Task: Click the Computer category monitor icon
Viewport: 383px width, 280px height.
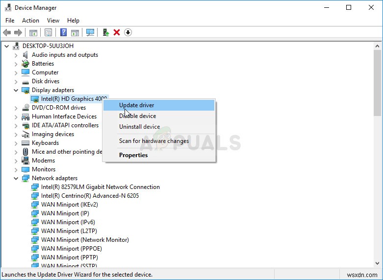Action: tap(26, 72)
